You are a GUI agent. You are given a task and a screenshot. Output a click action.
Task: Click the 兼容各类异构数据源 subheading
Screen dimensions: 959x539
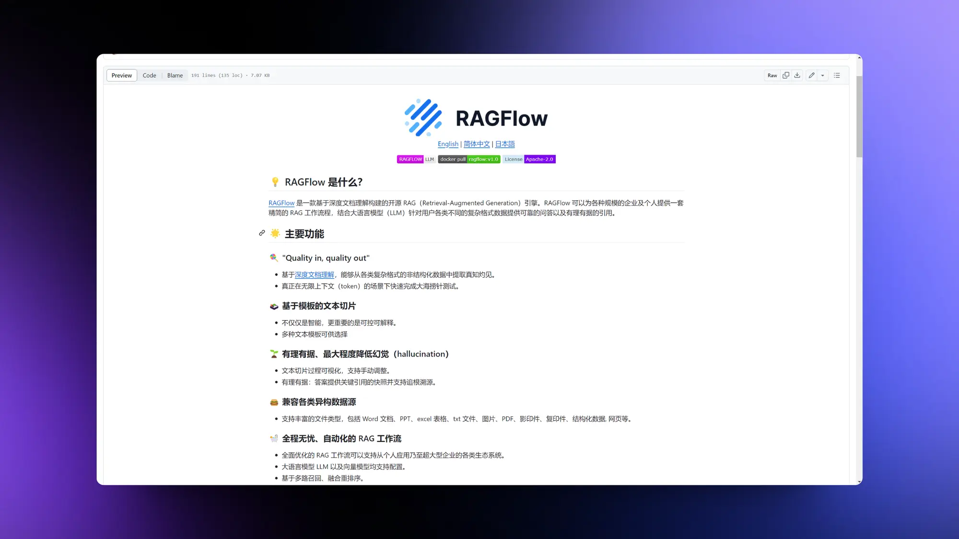click(x=313, y=402)
